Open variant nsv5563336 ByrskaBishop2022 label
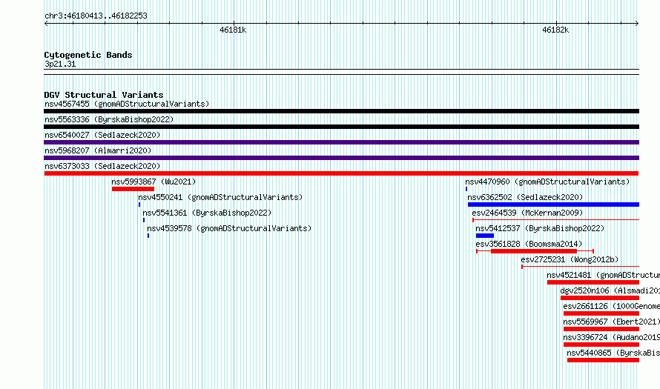660x389 pixels. coord(109,119)
